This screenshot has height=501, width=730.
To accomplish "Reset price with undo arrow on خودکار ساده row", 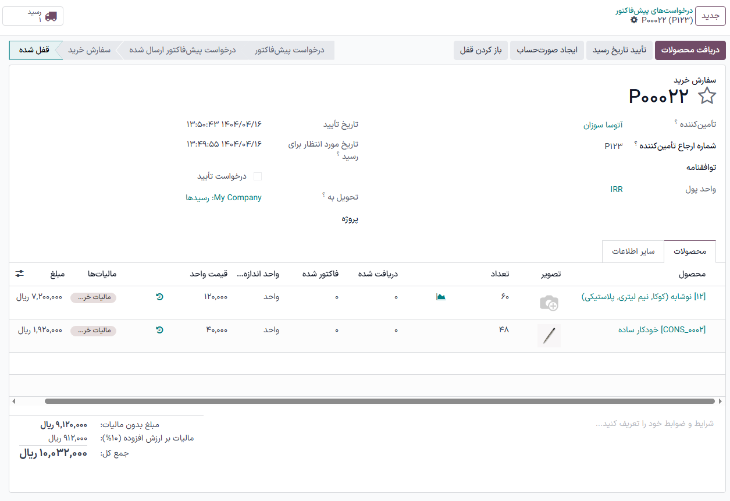I will tap(159, 330).
